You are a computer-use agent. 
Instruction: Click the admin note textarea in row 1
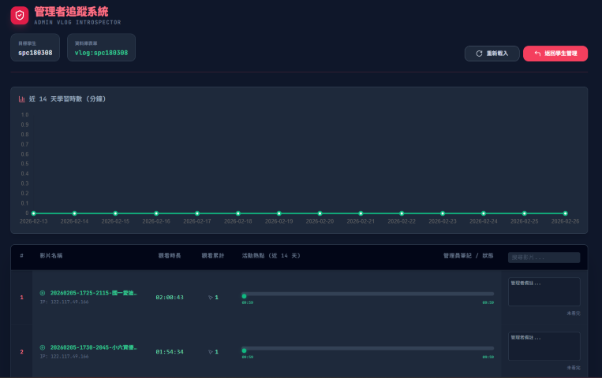click(x=544, y=291)
